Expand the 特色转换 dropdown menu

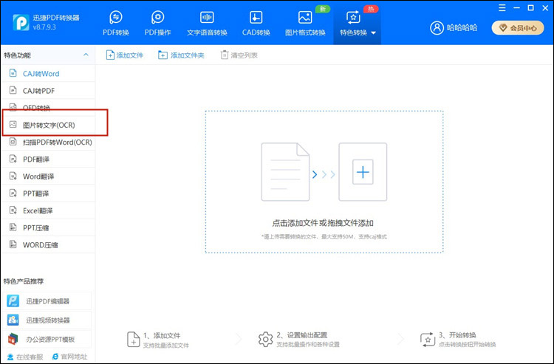(374, 33)
